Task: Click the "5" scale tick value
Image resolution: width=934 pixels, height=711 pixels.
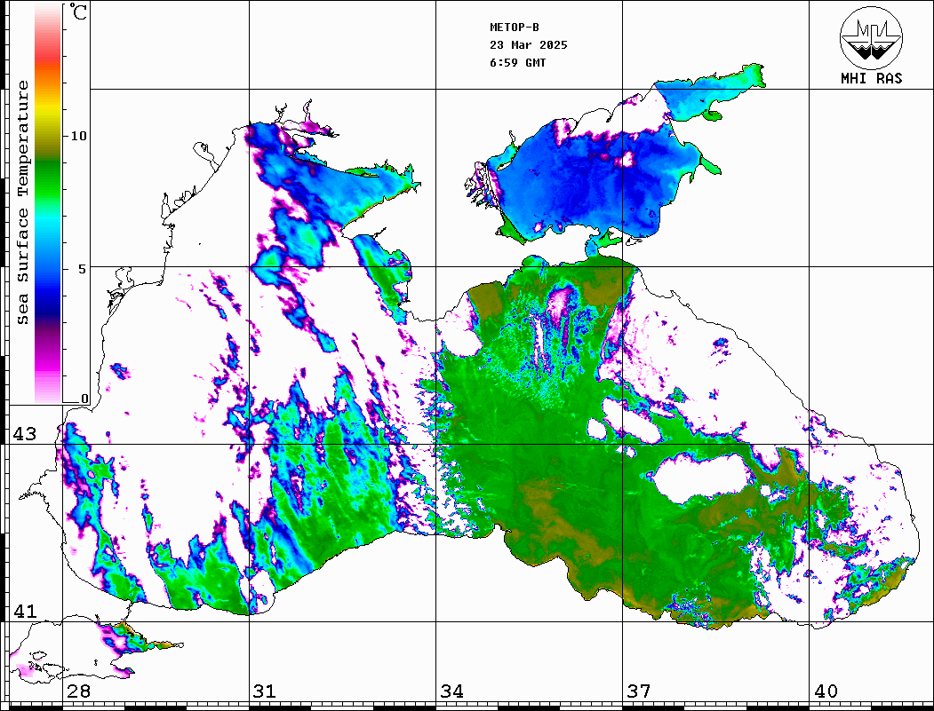Action: (83, 269)
